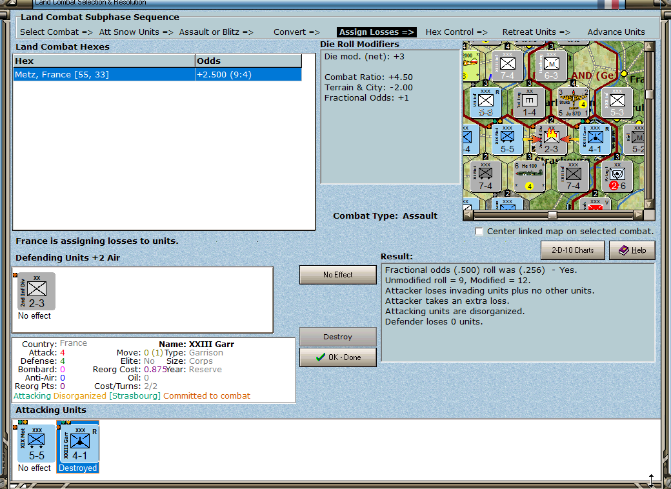Viewport: 671px width, 489px height.
Task: Click the 7-4 infantry counter below Strasbourg
Action: coord(573,176)
